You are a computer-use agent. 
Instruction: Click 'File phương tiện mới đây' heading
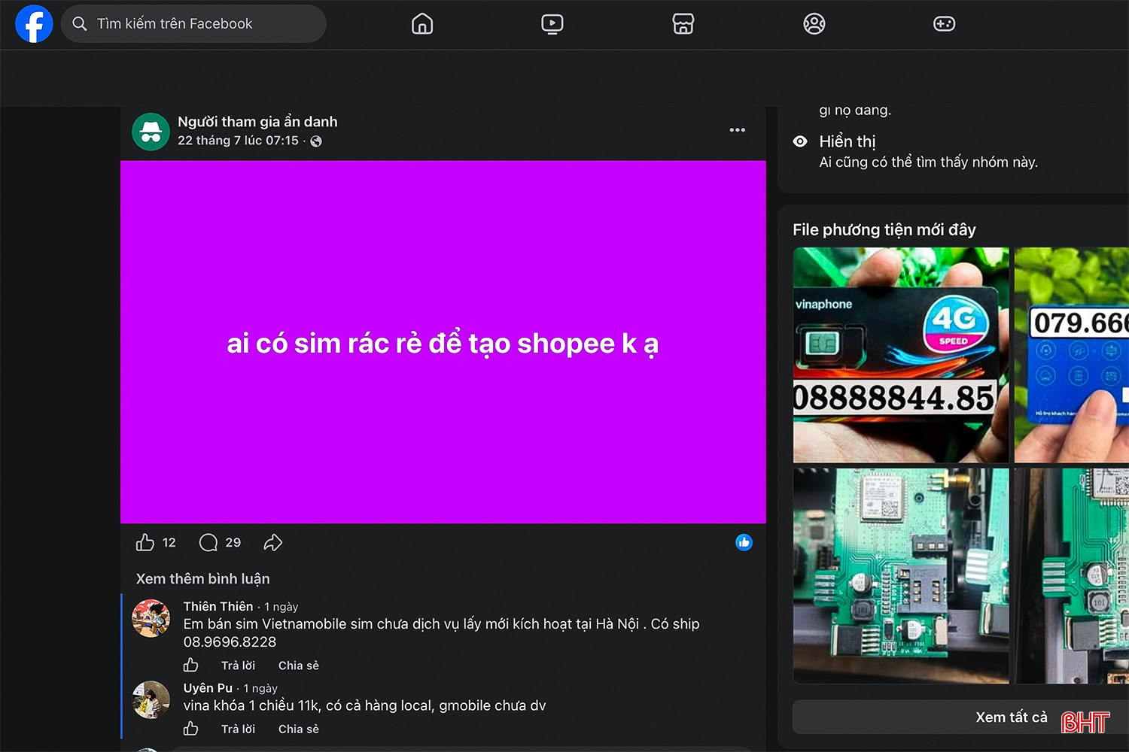click(x=884, y=229)
